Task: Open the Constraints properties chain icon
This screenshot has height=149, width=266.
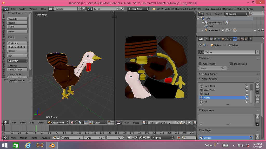Action: pos(227,39)
